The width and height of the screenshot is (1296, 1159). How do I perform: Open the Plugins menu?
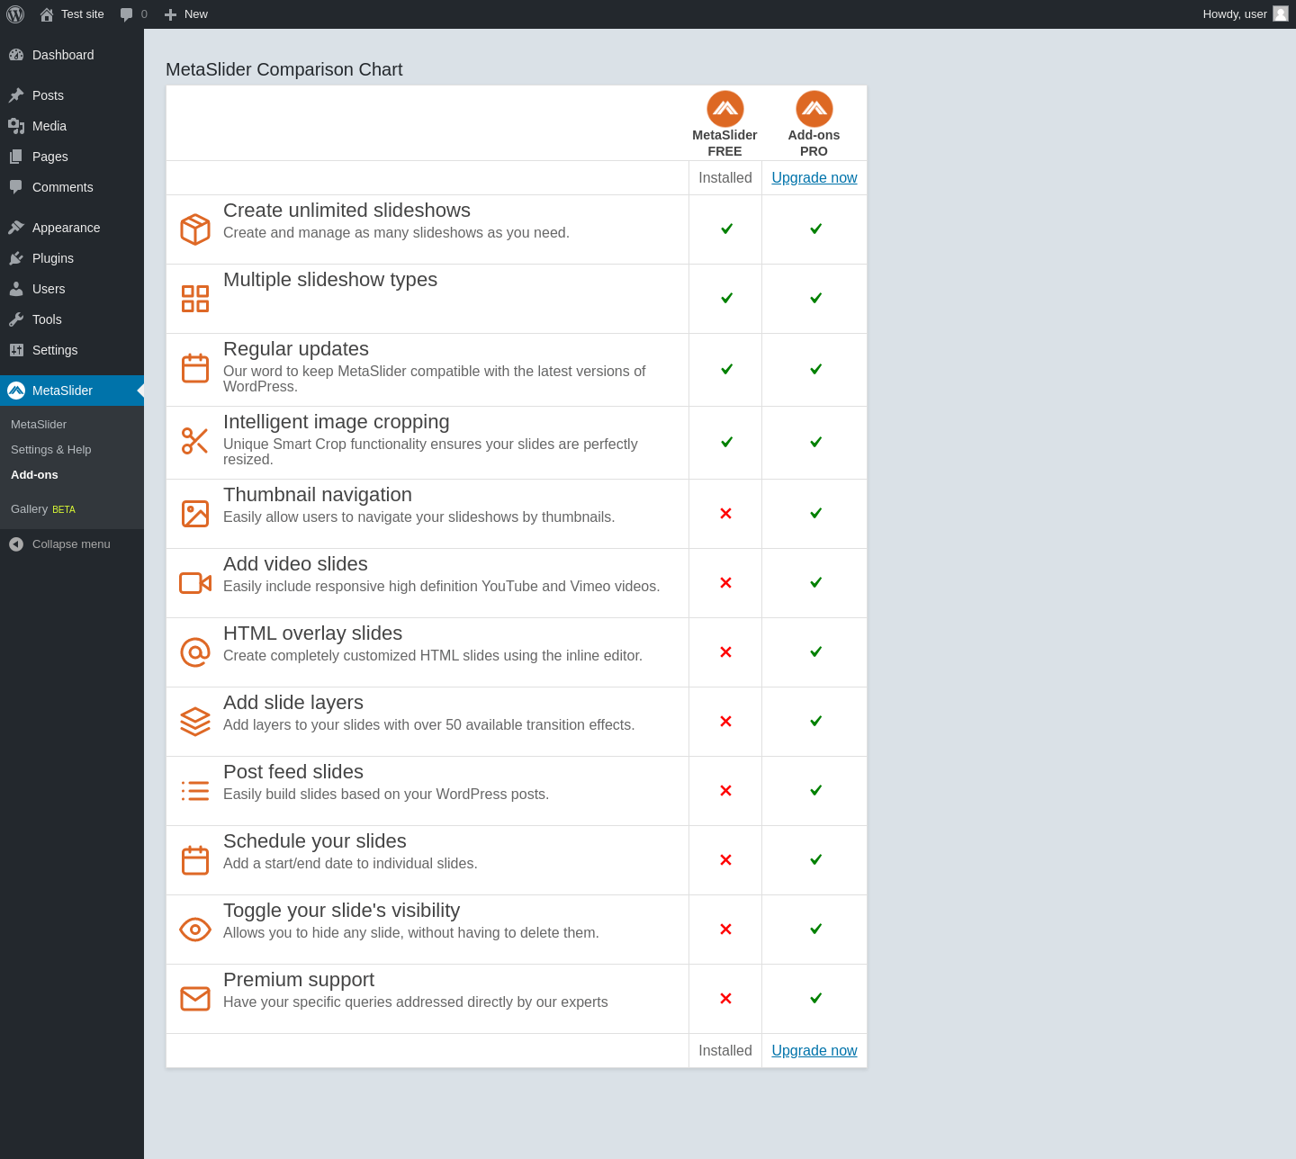pyautogui.click(x=72, y=258)
